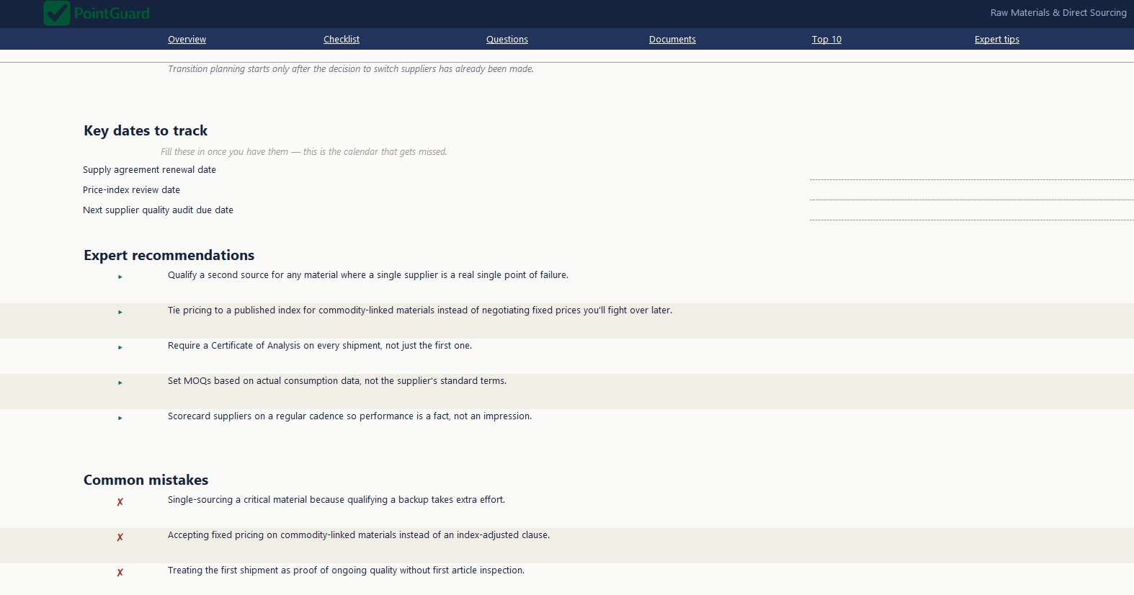The height and width of the screenshot is (595, 1134).
Task: Click the Price-index review date field
Action: coord(972,192)
